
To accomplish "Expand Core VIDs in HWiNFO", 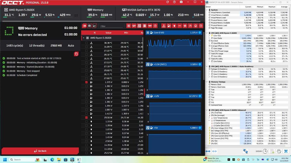I will [x=209, y=35].
